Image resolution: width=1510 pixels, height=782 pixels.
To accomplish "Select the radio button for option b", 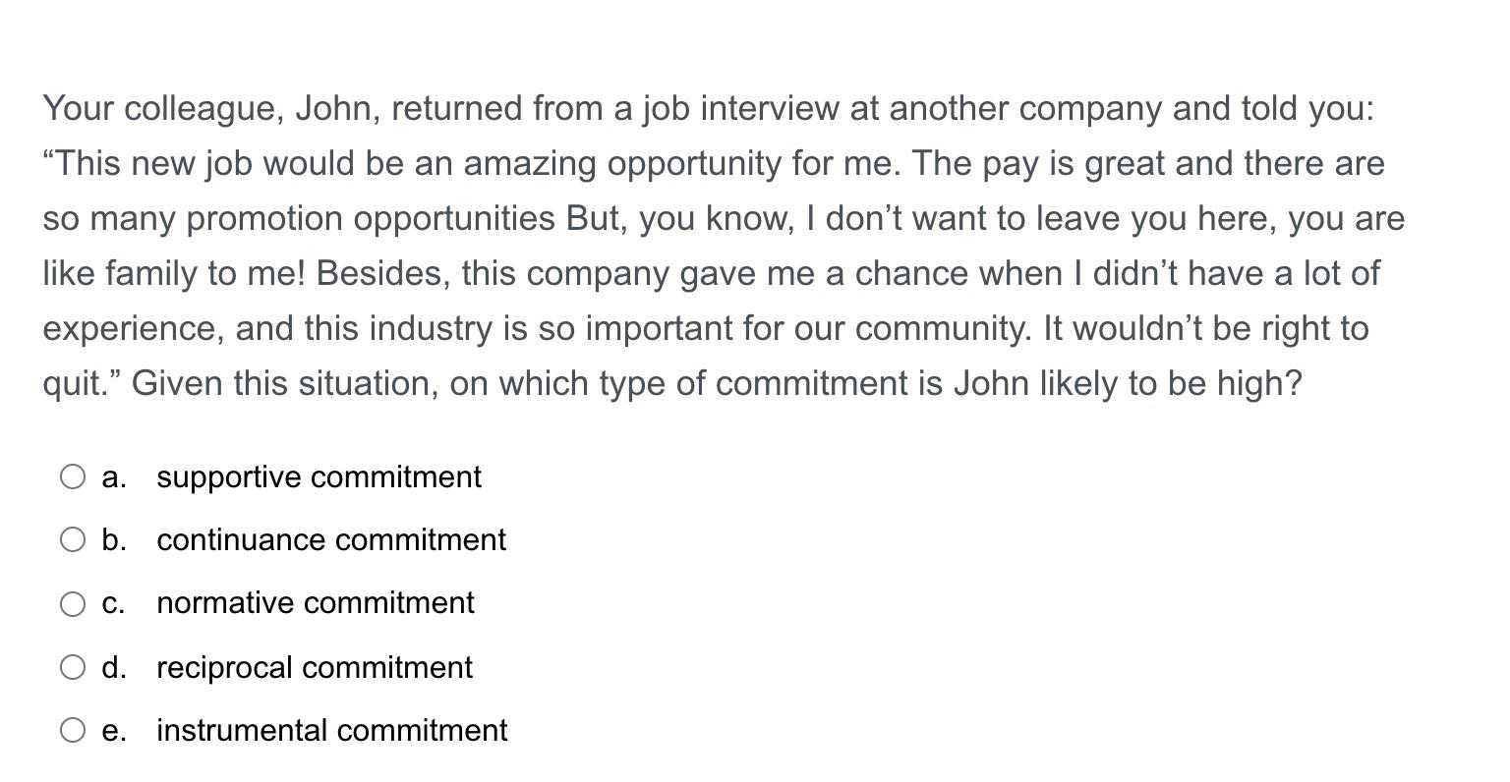I will click(x=74, y=539).
